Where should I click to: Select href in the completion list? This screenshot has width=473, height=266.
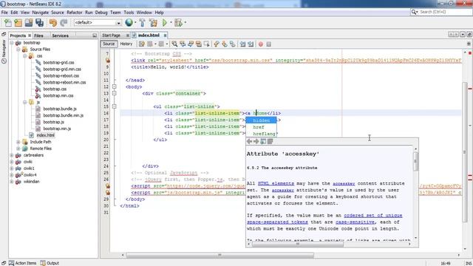pyautogui.click(x=261, y=127)
